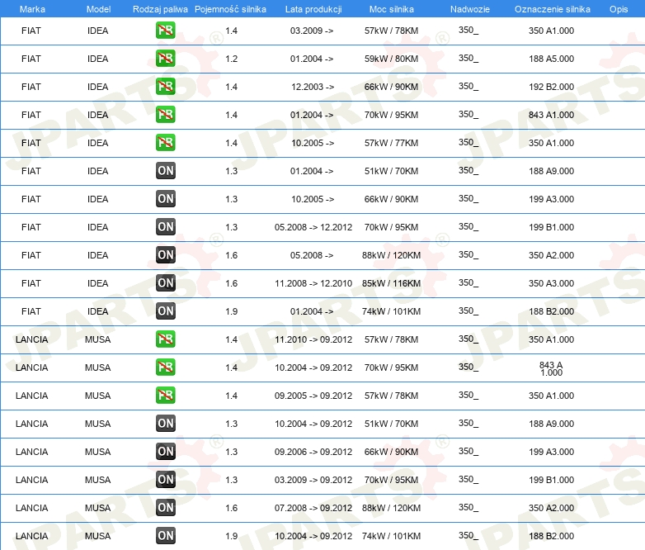Click diesel ON icon in Fiat Idea 199 A3.000 row

pyautogui.click(x=165, y=198)
